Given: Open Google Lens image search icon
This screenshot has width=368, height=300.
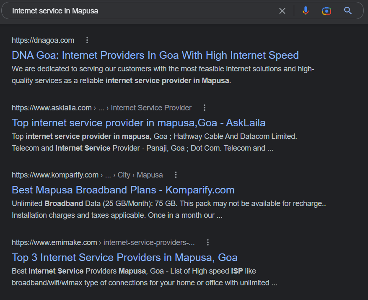Looking at the screenshot, I should [327, 11].
